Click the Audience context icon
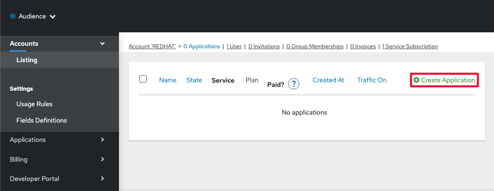Viewport: 494px width, 191px height. tap(13, 16)
